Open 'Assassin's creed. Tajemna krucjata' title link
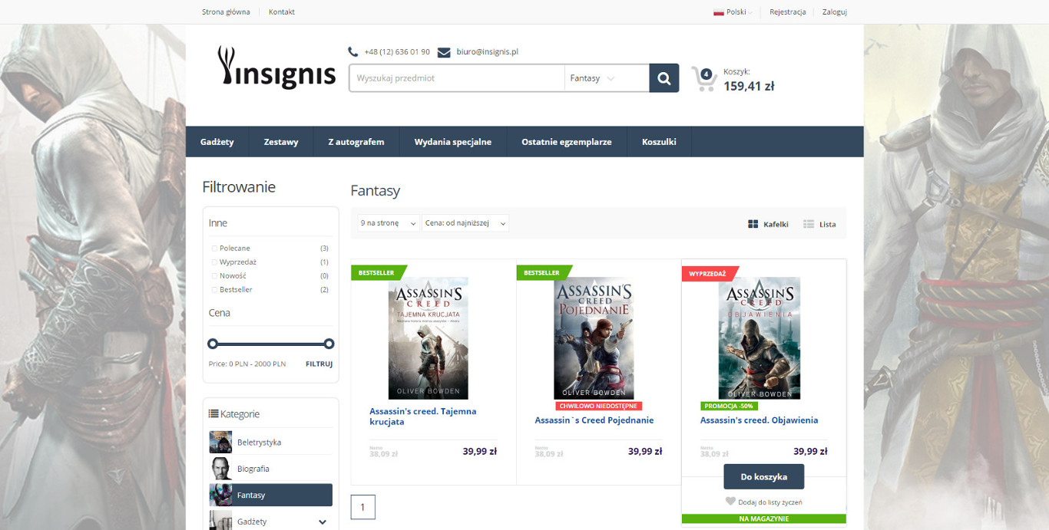Viewport: 1049px width, 530px height. (423, 416)
